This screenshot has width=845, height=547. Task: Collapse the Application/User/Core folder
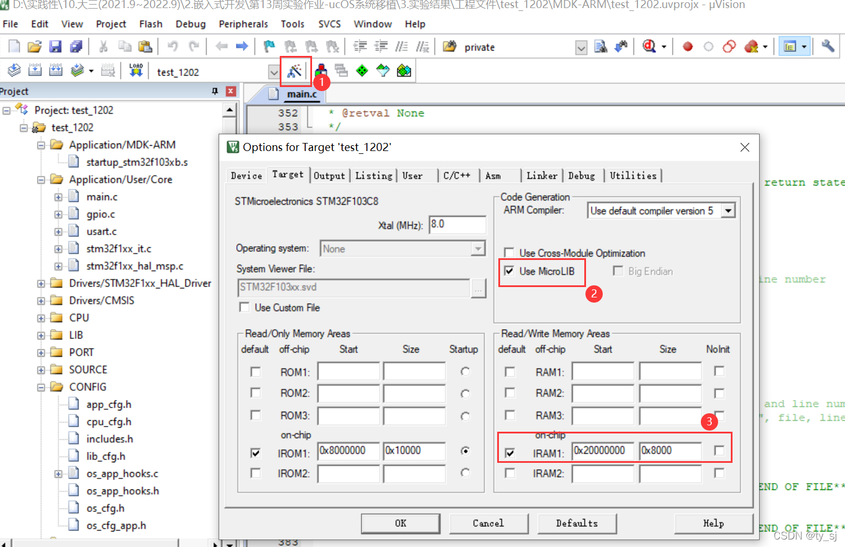pyautogui.click(x=41, y=180)
